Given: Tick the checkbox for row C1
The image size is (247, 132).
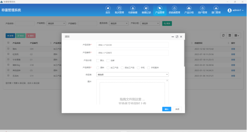Looking at the screenshot, I should pyautogui.click(x=8, y=59).
